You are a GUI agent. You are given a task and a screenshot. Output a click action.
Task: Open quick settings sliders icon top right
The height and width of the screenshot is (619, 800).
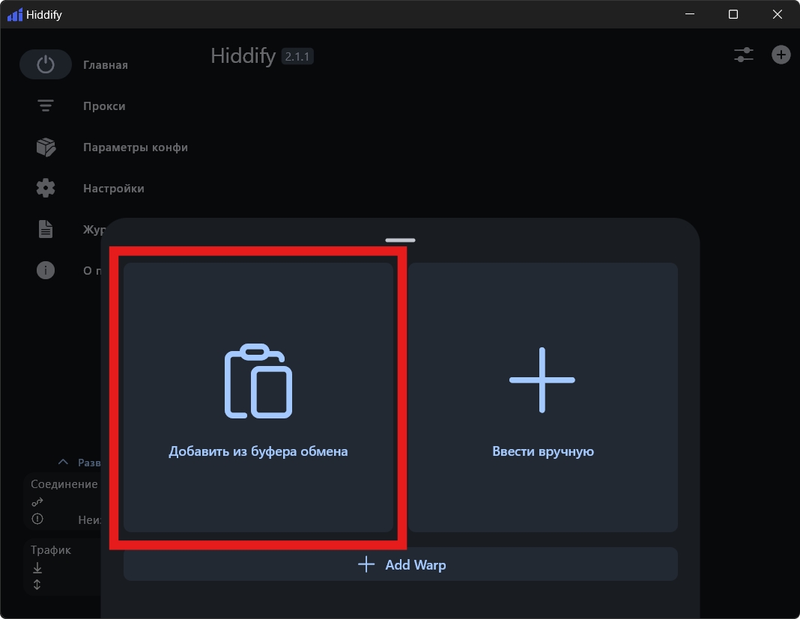point(743,55)
